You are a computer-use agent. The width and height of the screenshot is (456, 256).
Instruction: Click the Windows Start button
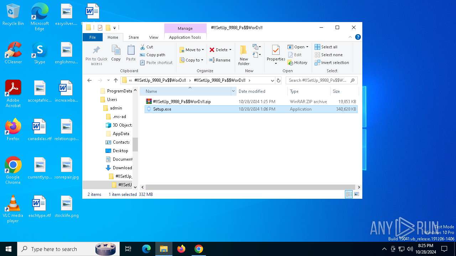point(9,249)
